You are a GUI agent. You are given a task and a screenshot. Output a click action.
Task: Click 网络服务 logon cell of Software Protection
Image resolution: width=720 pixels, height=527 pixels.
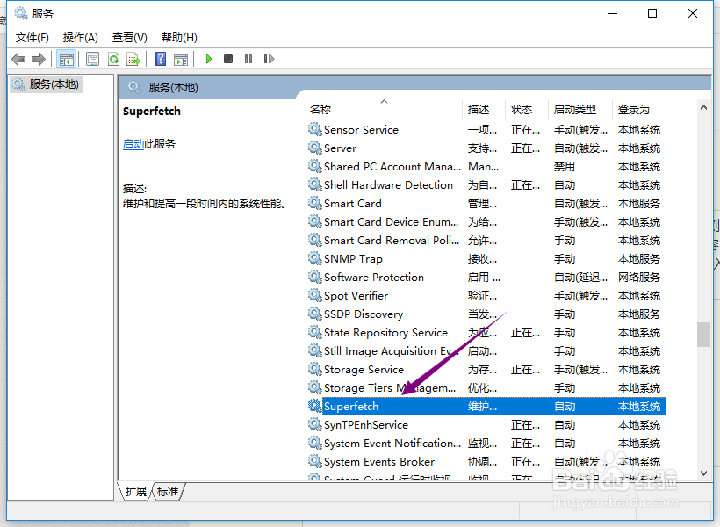tap(638, 277)
